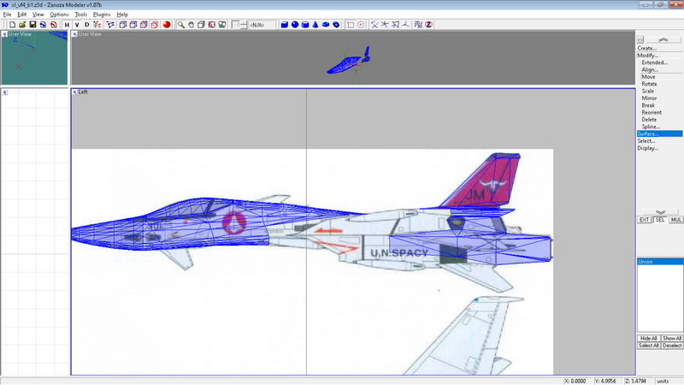Click the Open file folder icon
The image size is (684, 385).
(22, 25)
